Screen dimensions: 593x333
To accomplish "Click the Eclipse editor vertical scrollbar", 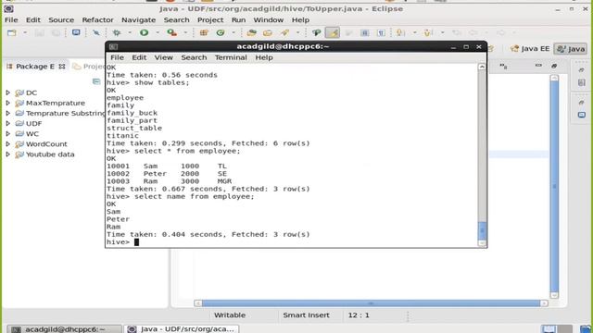I will click(554, 187).
